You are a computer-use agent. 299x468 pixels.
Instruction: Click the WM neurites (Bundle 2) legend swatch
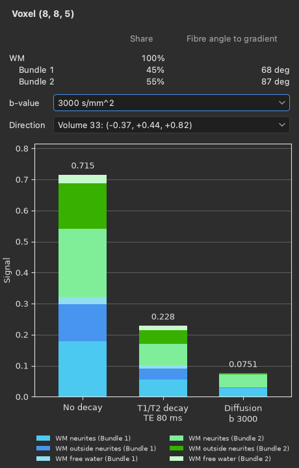click(x=176, y=438)
